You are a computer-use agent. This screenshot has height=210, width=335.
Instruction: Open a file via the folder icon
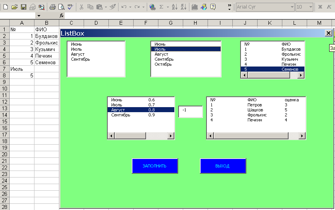click(x=15, y=7)
